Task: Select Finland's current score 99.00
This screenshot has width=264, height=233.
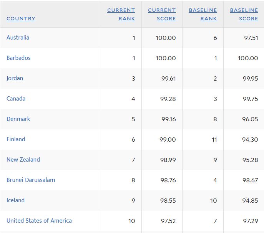Action: [168, 140]
